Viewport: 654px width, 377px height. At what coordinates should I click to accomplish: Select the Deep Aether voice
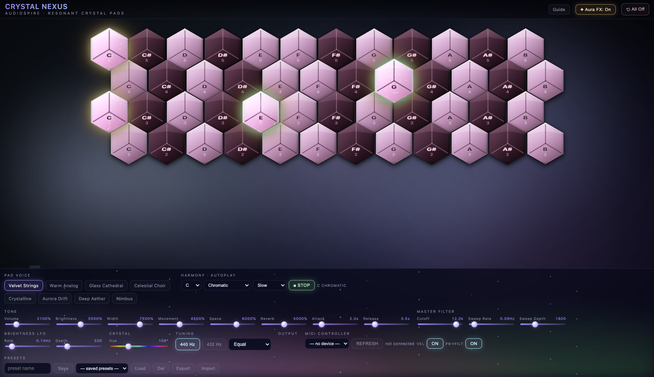point(92,299)
